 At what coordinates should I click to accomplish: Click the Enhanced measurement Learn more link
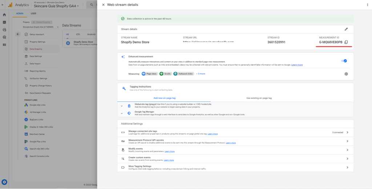pos(297,65)
